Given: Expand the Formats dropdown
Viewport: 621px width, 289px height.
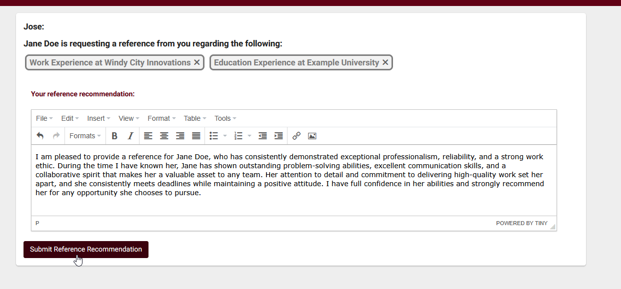Looking at the screenshot, I should coord(85,136).
